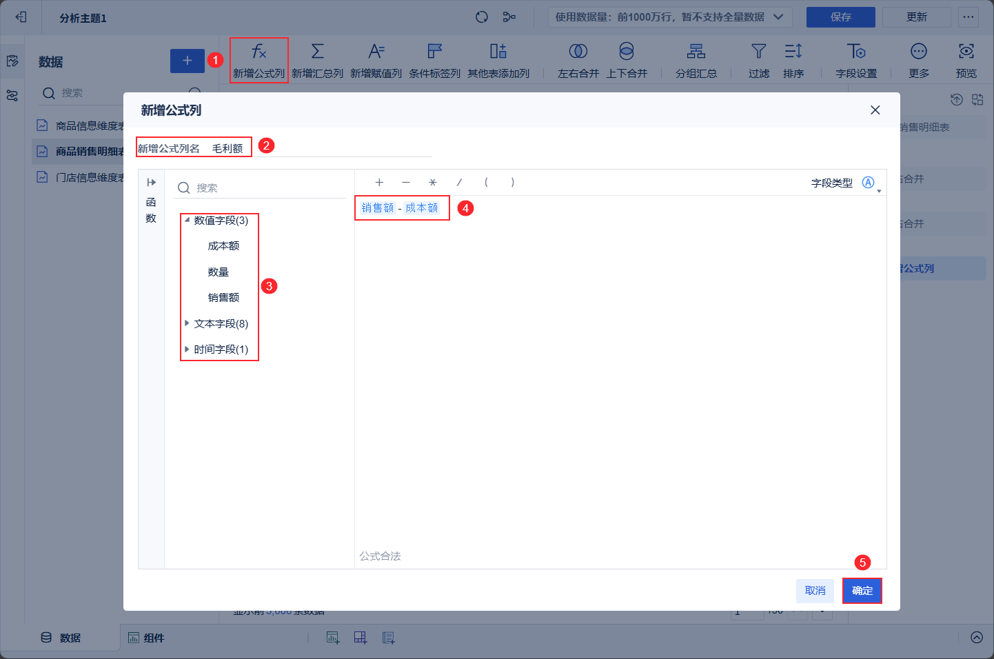Image resolution: width=994 pixels, height=659 pixels.
Task: Expand the 文本字段(8) group
Action: (187, 323)
